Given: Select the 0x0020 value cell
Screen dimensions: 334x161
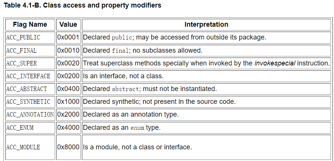Looking at the screenshot, I should pos(68,63).
